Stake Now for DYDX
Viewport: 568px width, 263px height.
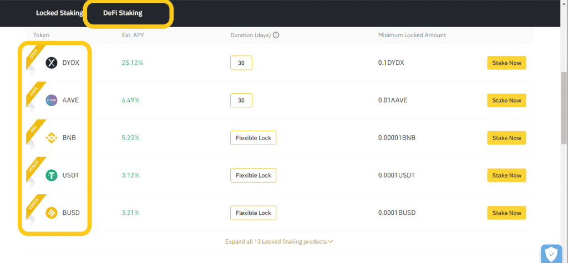click(506, 63)
